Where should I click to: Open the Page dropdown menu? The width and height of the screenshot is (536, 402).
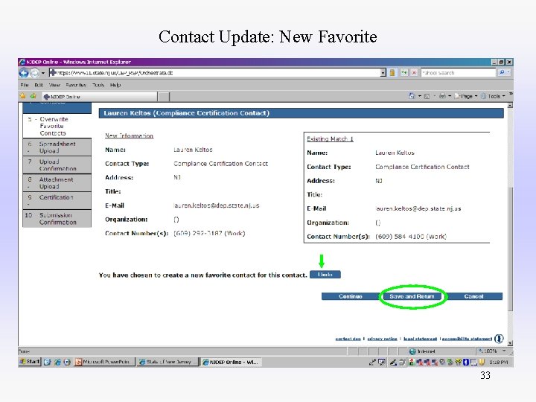[x=465, y=96]
